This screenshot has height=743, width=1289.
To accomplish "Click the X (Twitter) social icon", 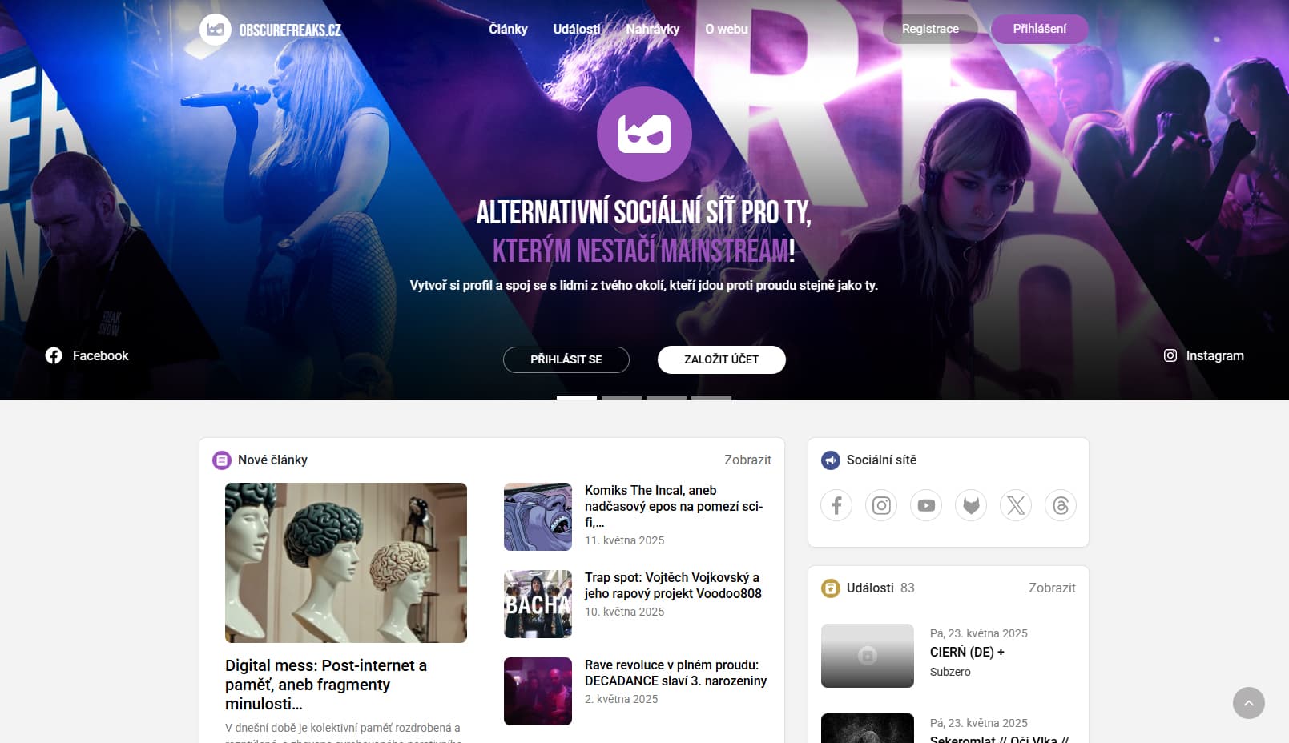I will tap(1016, 505).
